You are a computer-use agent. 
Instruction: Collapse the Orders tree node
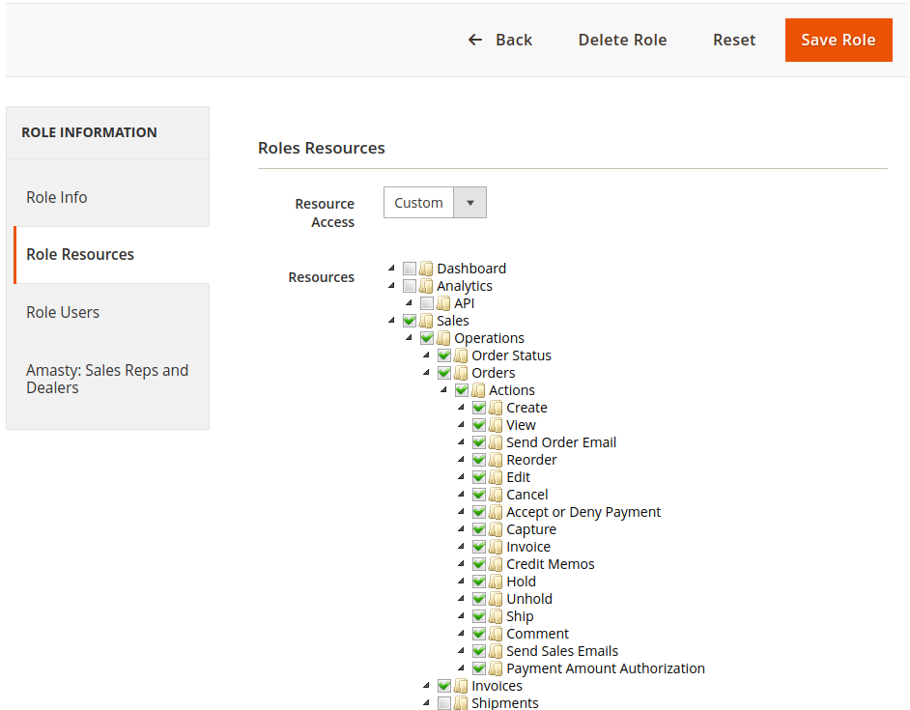(427, 372)
